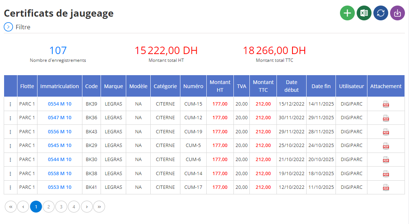Go to page 4

click(74, 207)
